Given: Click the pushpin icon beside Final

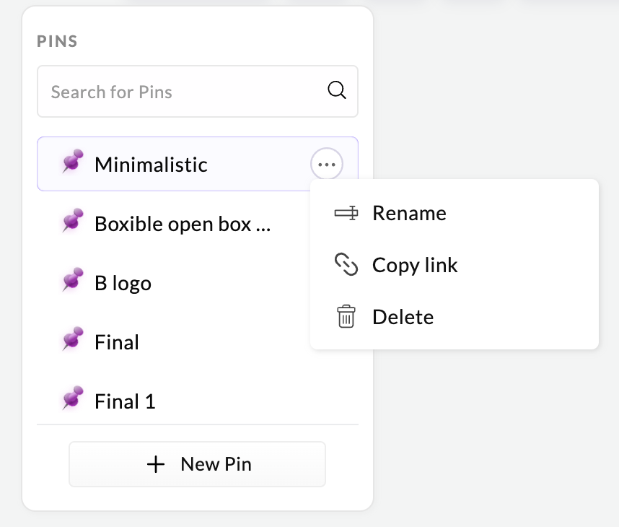Looking at the screenshot, I should coord(73,339).
